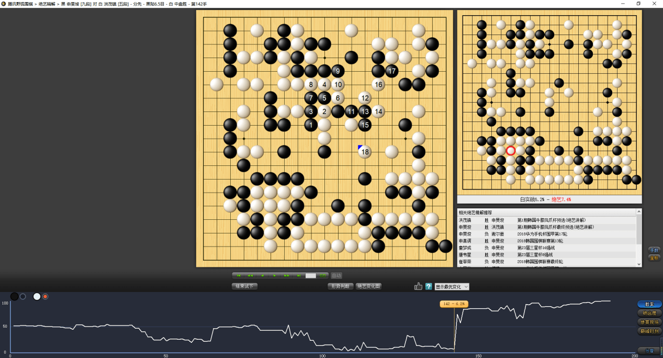
Task: Click the recommended list scroll-up arrow
Action: 638,212
